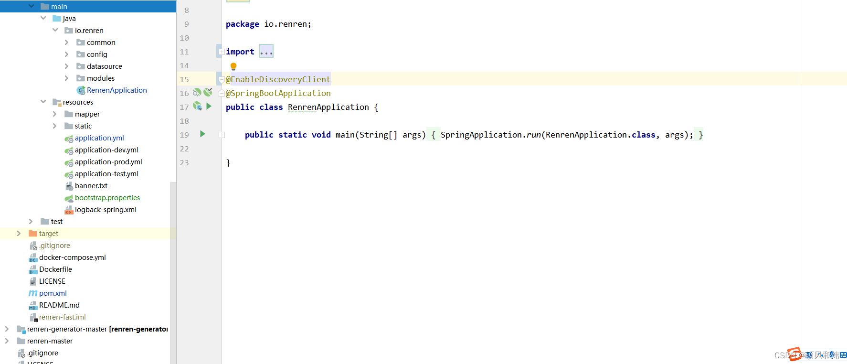This screenshot has width=847, height=364.
Task: Click the @EnableDiscoveryClient annotation
Action: 278,79
